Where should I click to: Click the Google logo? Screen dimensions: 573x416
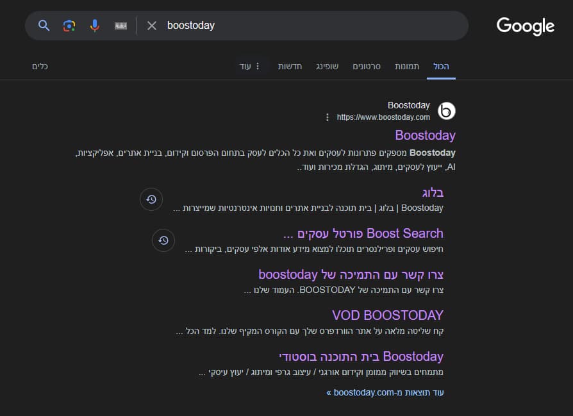525,26
